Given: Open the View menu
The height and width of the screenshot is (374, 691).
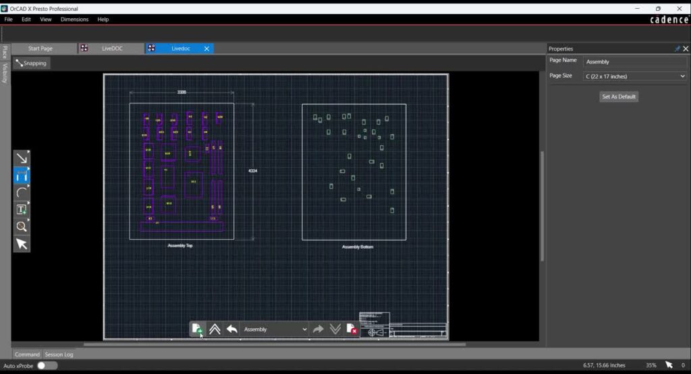Looking at the screenshot, I should coord(45,20).
